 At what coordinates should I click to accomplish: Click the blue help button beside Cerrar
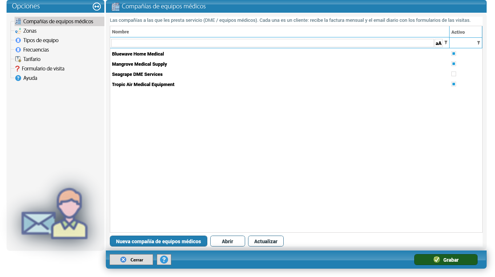pyautogui.click(x=164, y=260)
